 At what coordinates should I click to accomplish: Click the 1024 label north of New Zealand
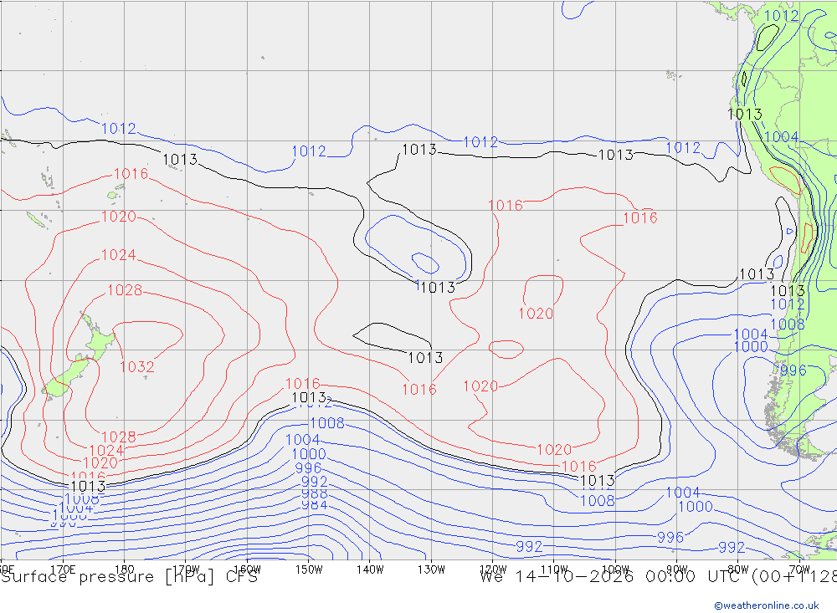click(119, 255)
